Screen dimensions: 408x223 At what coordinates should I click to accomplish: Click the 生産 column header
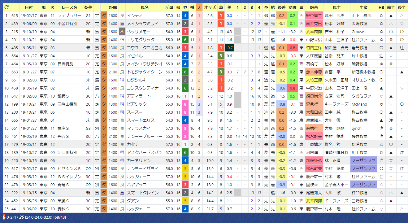364,7
